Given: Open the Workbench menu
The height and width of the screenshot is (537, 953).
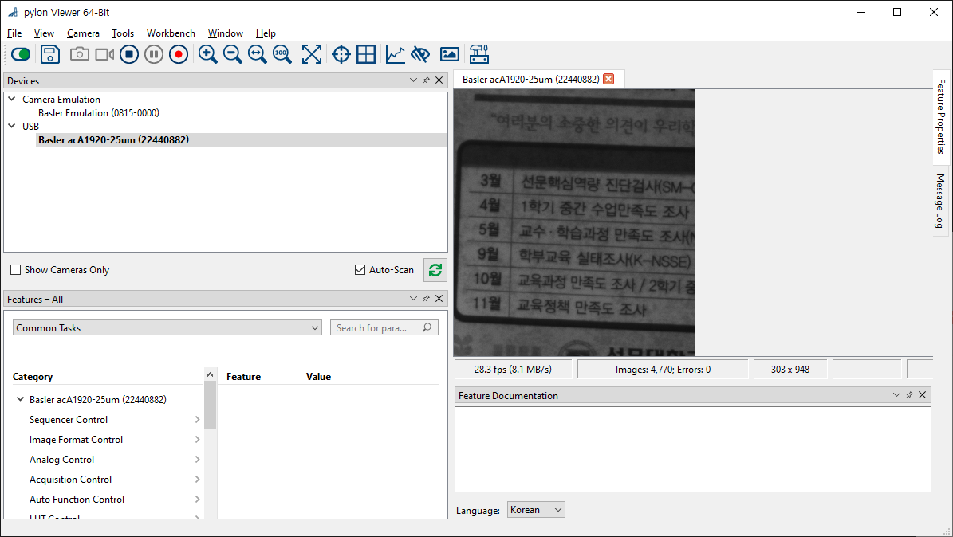Looking at the screenshot, I should (x=171, y=33).
